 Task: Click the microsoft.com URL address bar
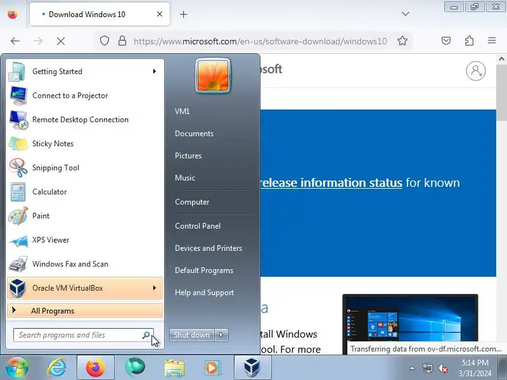(x=260, y=41)
